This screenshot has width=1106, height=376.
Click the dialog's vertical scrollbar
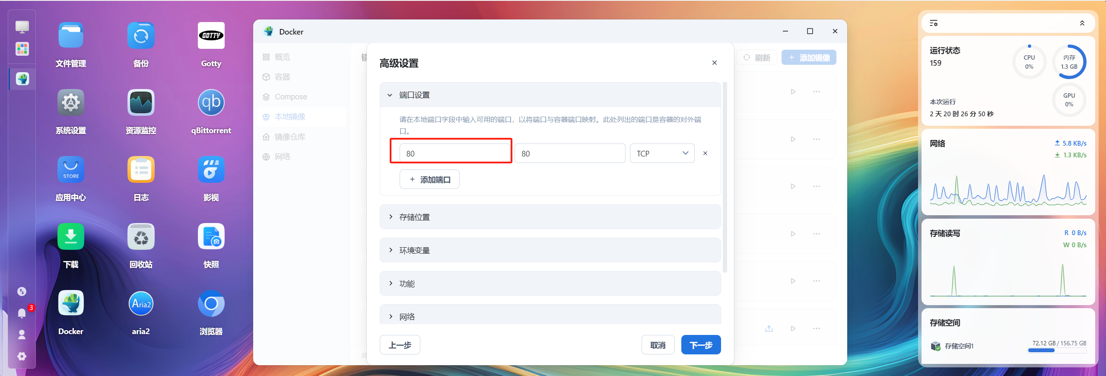tap(725, 177)
